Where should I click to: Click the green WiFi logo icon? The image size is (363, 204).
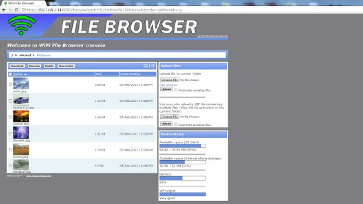21,25
